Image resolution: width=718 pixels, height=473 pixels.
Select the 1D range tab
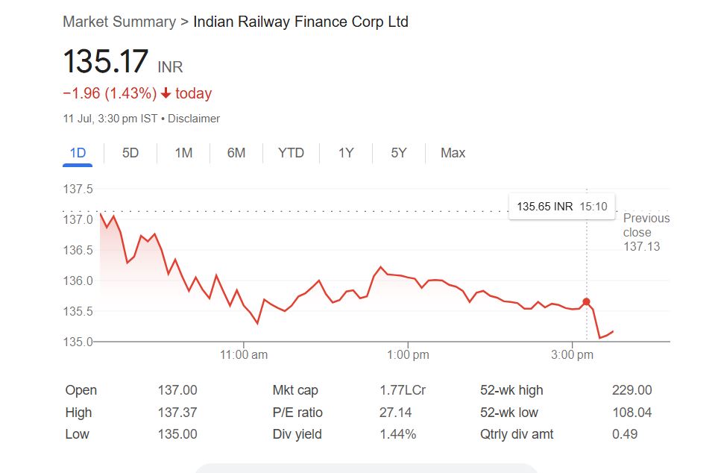click(x=78, y=153)
